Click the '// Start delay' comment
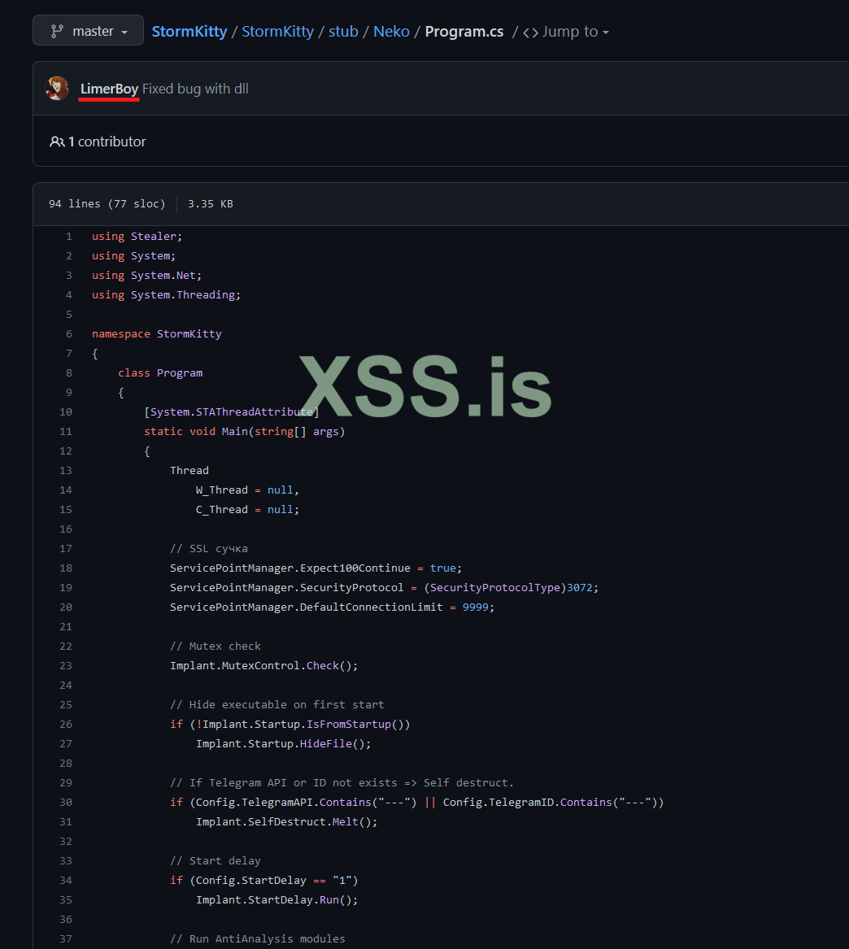849x949 pixels. tap(216, 861)
